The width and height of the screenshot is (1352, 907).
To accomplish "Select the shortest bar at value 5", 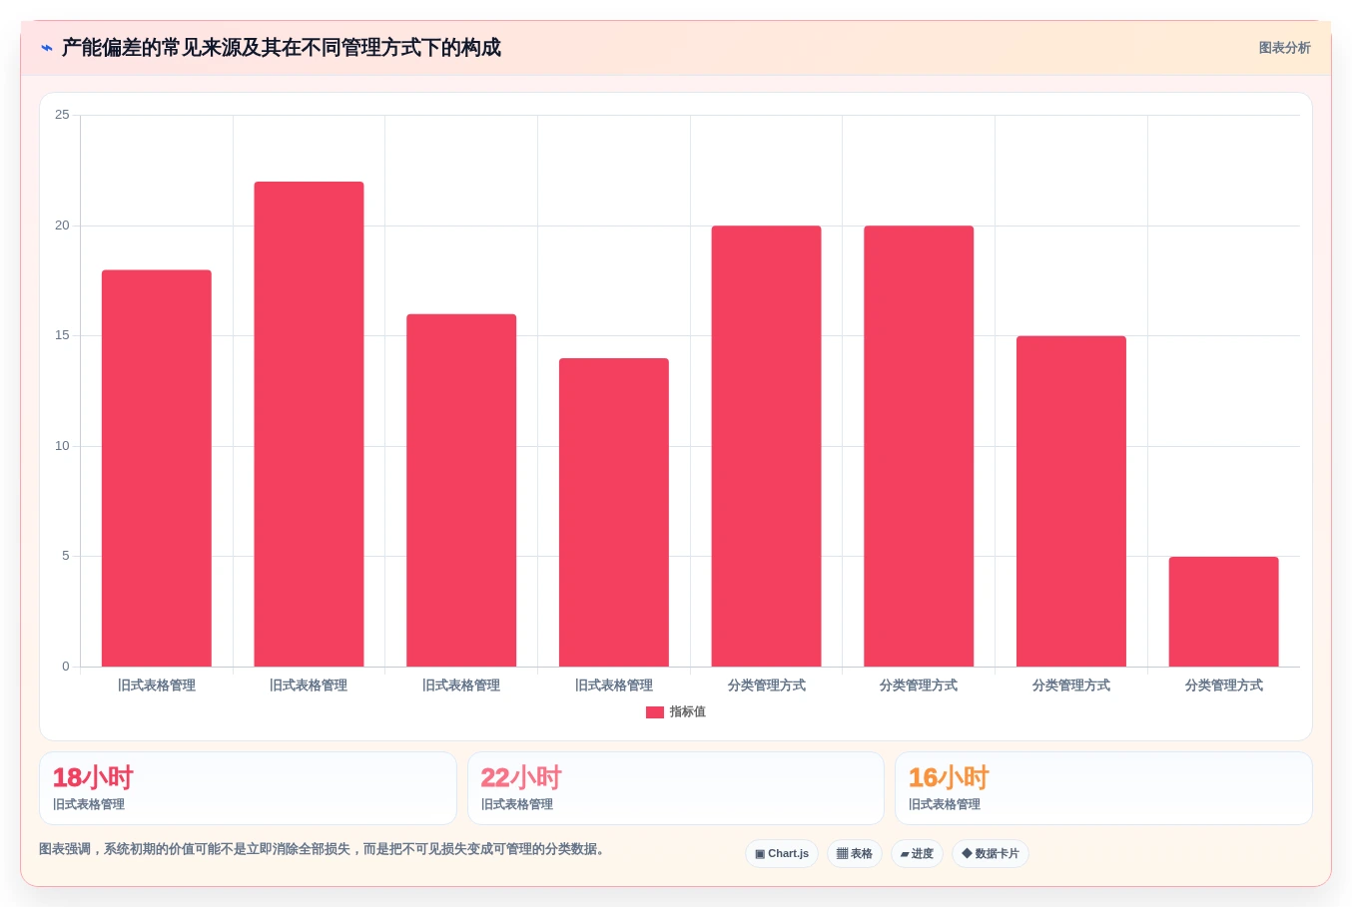I will coord(1224,612).
